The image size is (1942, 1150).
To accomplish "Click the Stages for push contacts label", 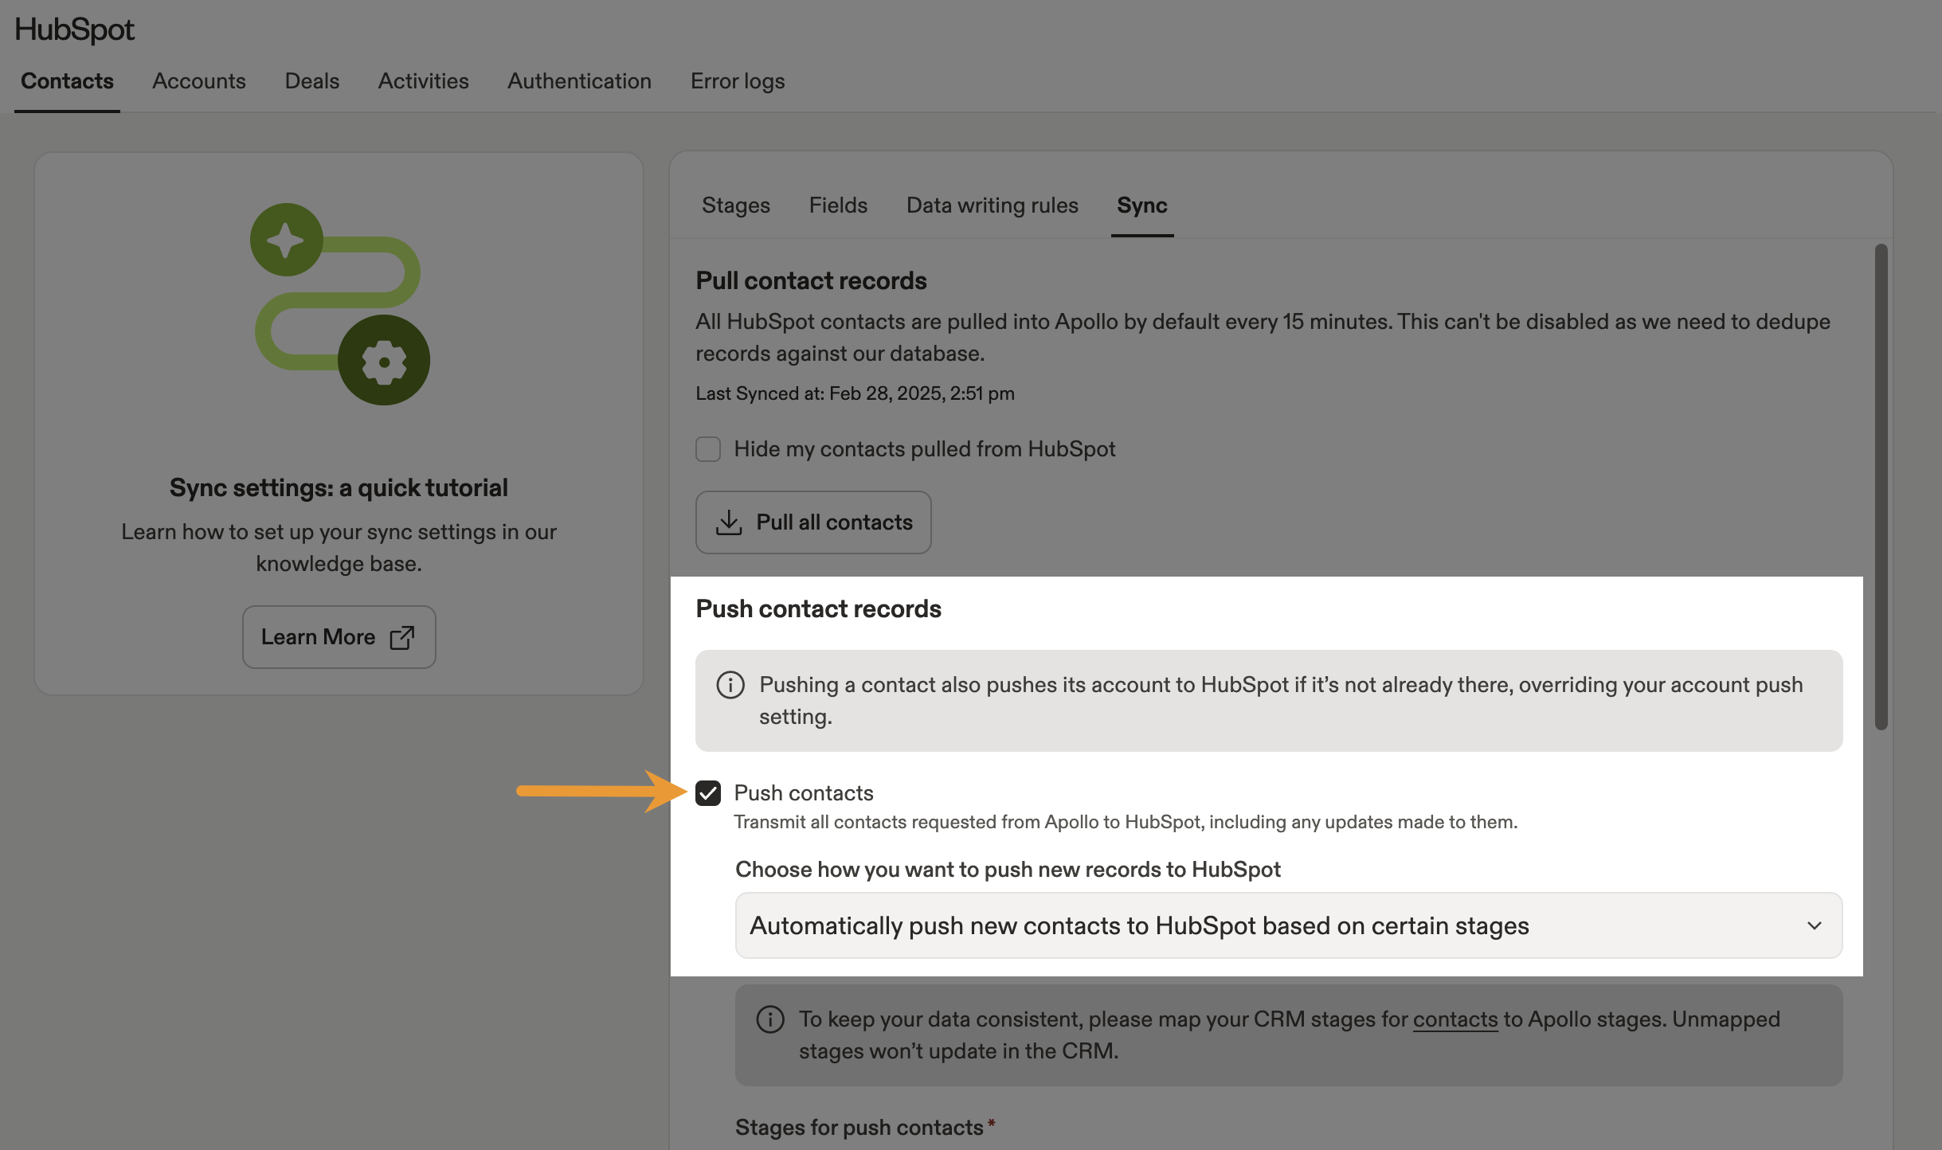I will [x=859, y=1128].
